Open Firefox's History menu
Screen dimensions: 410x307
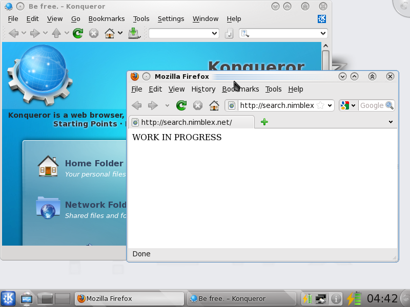click(203, 89)
